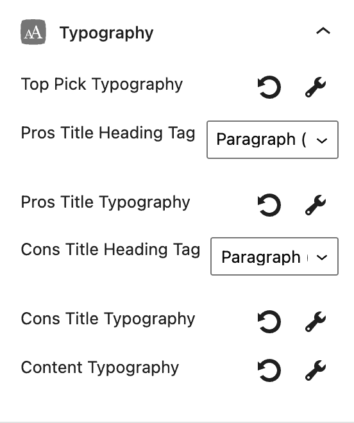Collapse the Typography panel with chevron
The height and width of the screenshot is (423, 354).
coord(323,31)
